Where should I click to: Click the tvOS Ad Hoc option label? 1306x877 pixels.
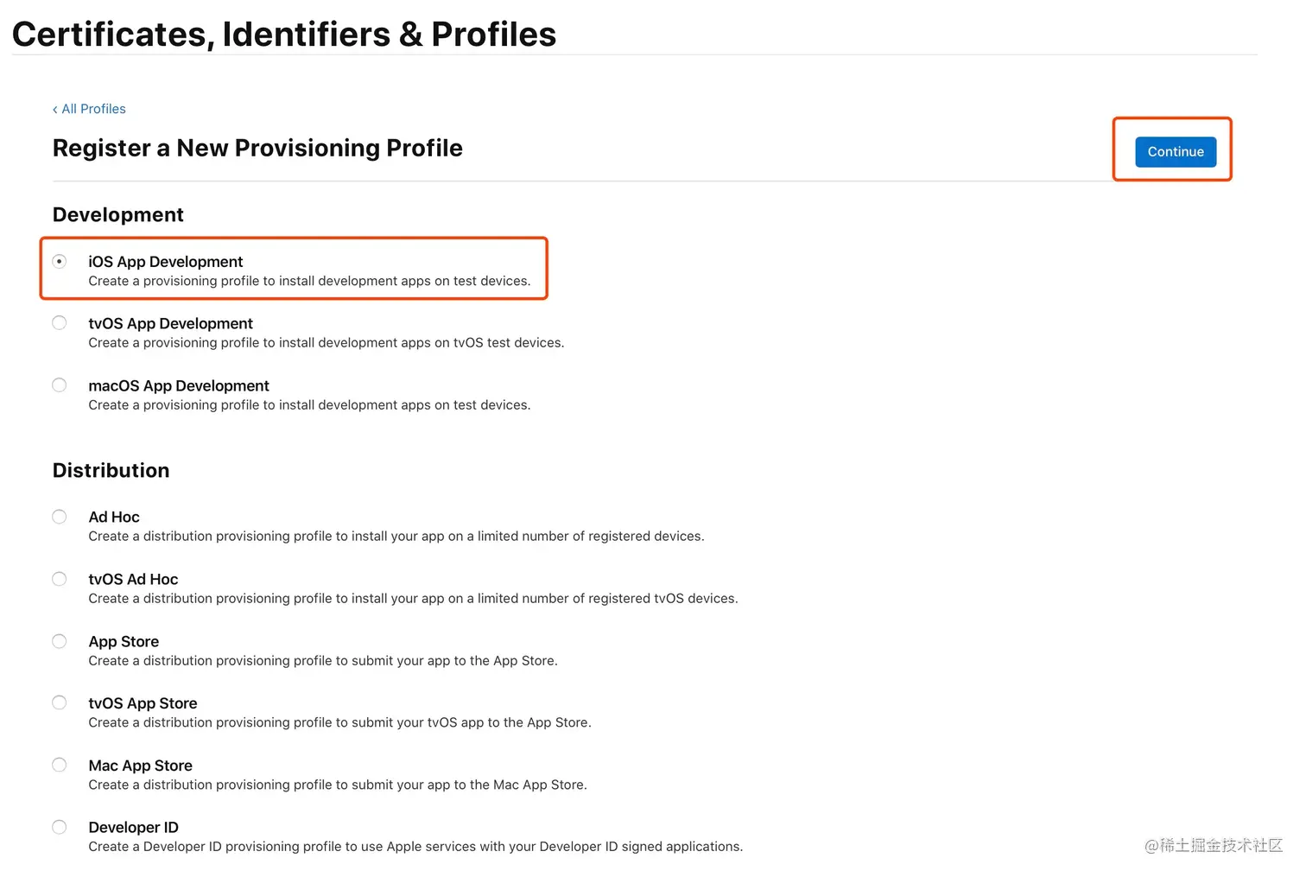pyautogui.click(x=133, y=580)
